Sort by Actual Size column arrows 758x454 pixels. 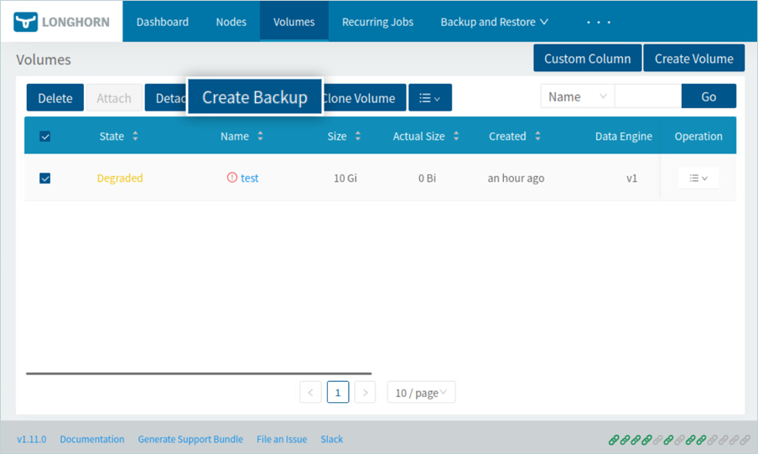click(456, 136)
